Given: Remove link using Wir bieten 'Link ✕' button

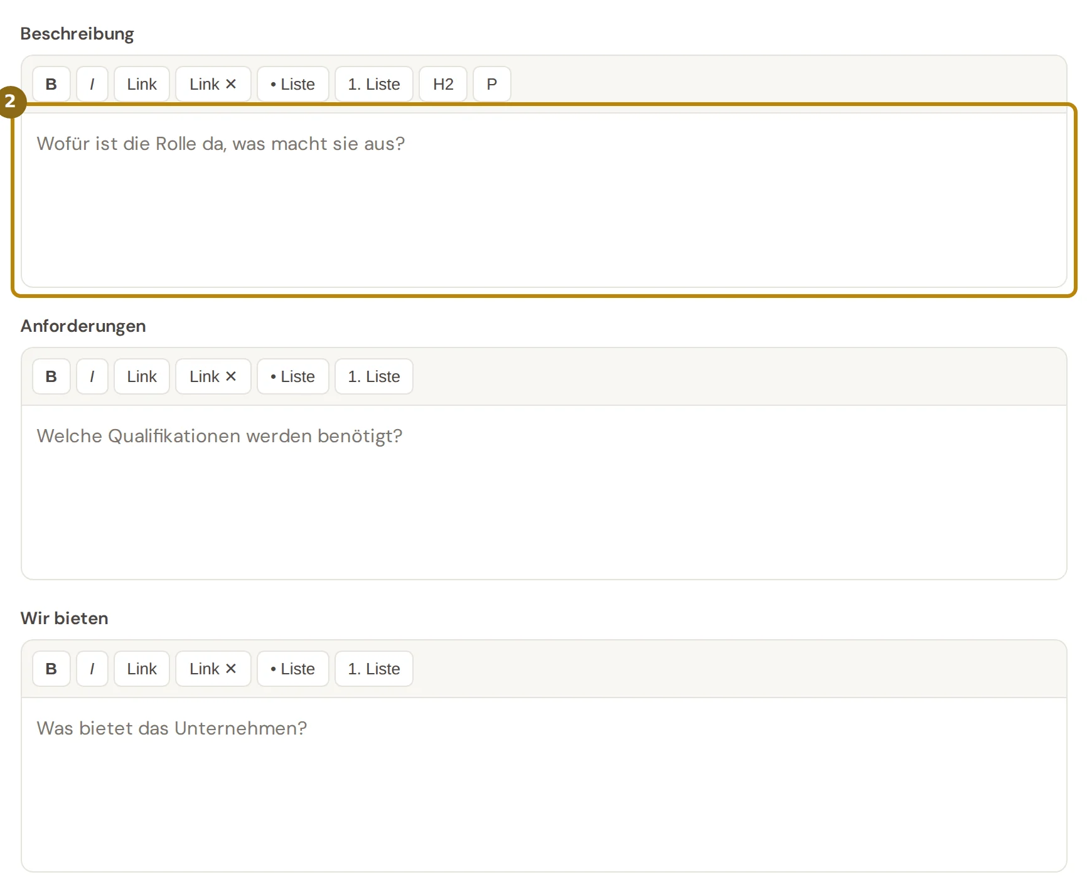Looking at the screenshot, I should (213, 669).
